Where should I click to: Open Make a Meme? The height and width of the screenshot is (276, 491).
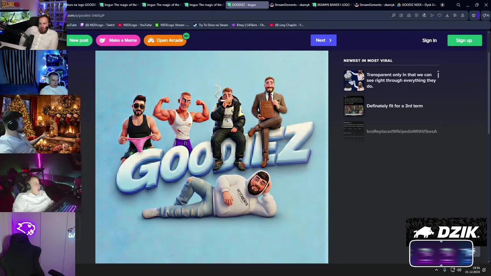pos(118,40)
